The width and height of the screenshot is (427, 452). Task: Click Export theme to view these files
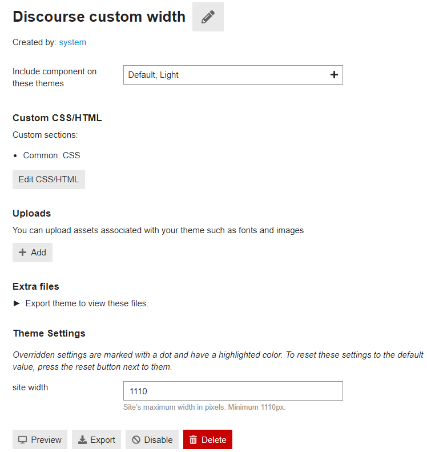[87, 303]
